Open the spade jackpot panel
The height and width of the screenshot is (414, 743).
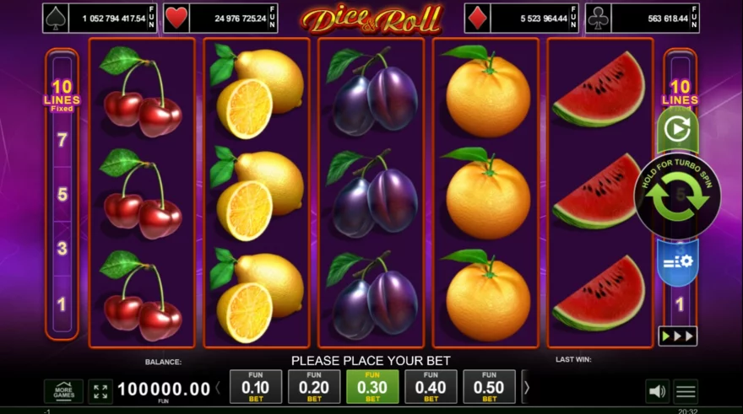pyautogui.click(x=100, y=19)
